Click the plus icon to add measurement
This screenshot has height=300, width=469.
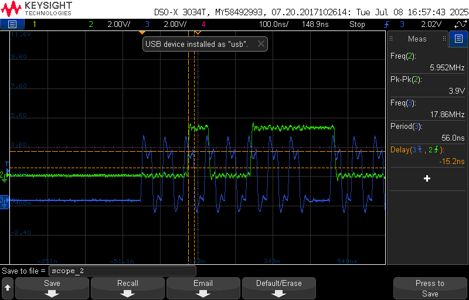pos(427,178)
